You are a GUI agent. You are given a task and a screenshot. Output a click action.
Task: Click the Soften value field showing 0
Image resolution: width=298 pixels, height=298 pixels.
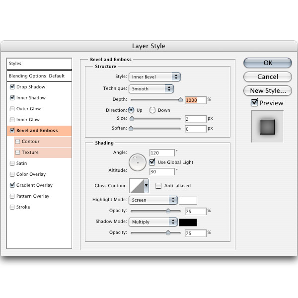pyautogui.click(x=196, y=129)
